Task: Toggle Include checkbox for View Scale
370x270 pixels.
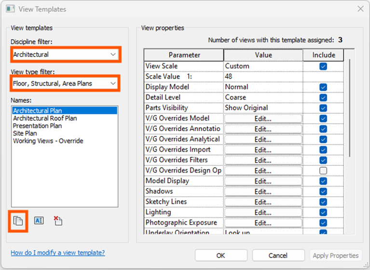Action: (323, 66)
